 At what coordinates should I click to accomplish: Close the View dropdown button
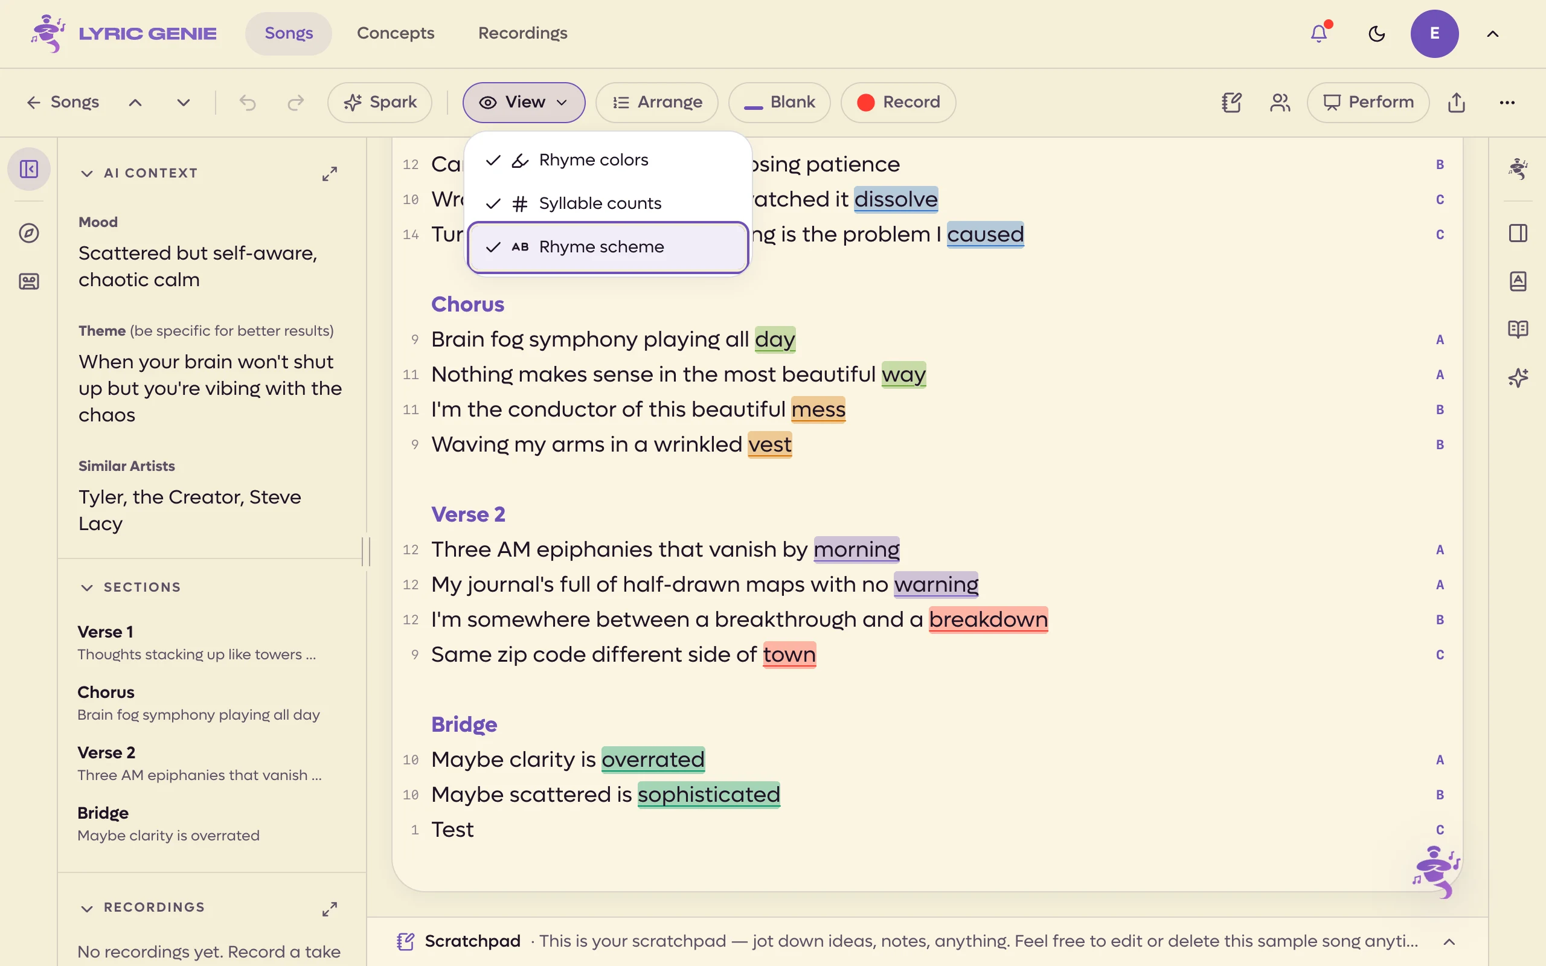(x=524, y=102)
